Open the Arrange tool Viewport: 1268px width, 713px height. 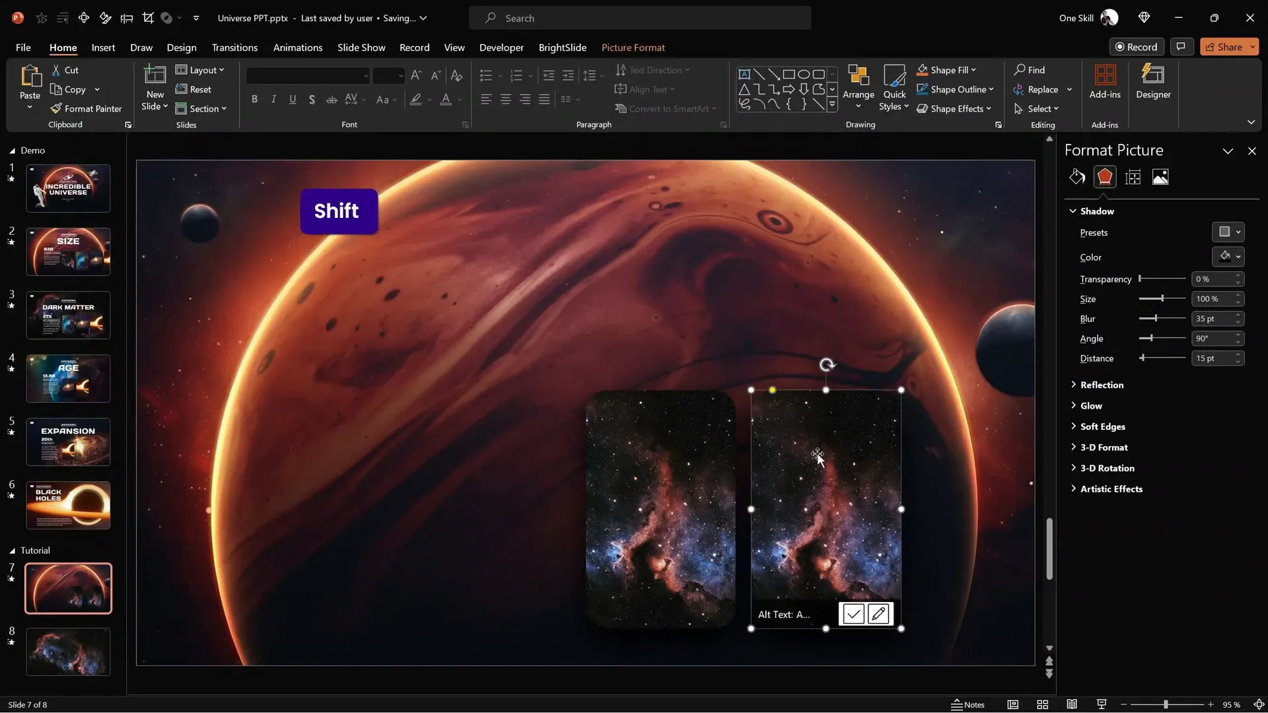tap(859, 86)
